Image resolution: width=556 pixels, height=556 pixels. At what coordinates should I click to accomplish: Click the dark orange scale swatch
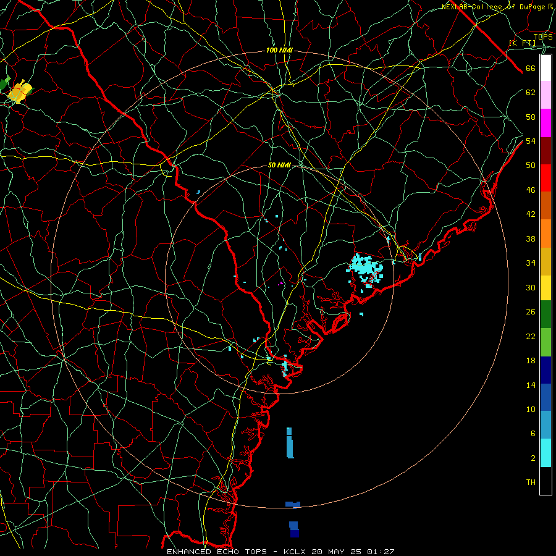[545, 206]
